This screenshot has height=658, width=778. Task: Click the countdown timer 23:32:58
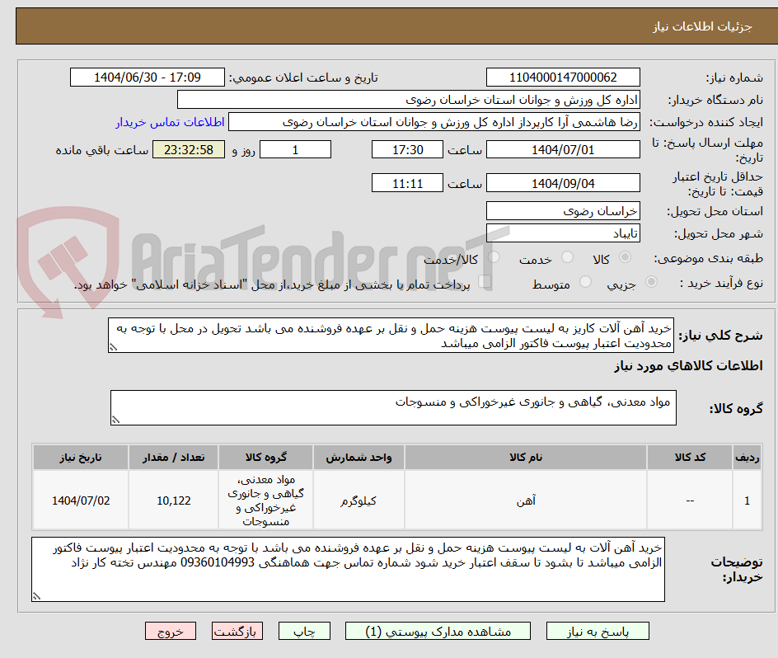pyautogui.click(x=188, y=149)
